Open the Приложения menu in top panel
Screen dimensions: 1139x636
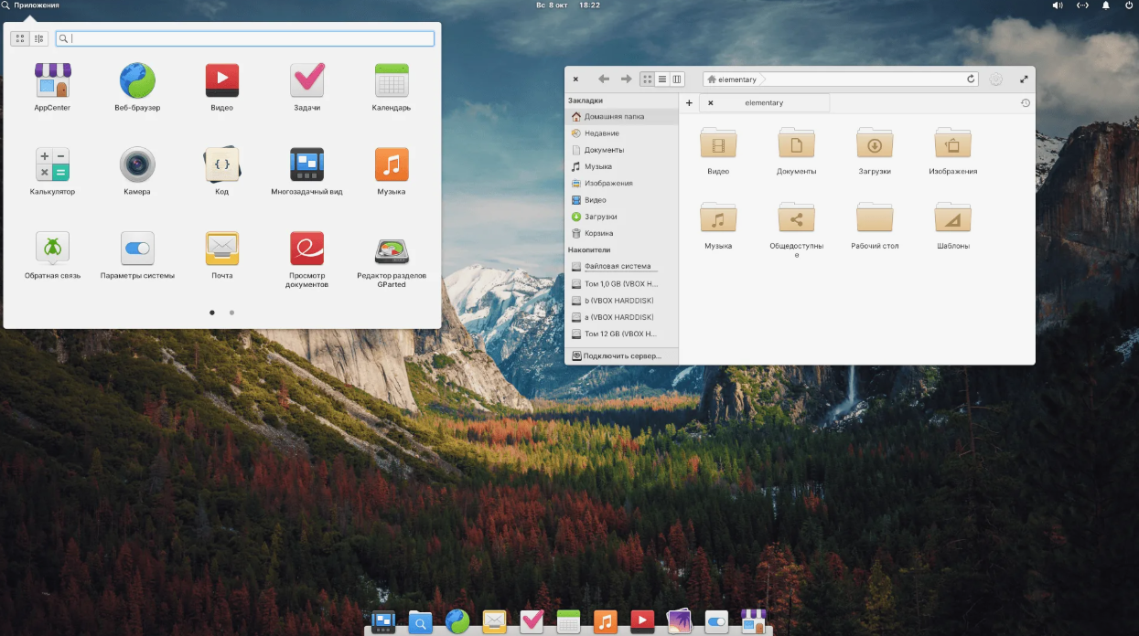point(31,5)
